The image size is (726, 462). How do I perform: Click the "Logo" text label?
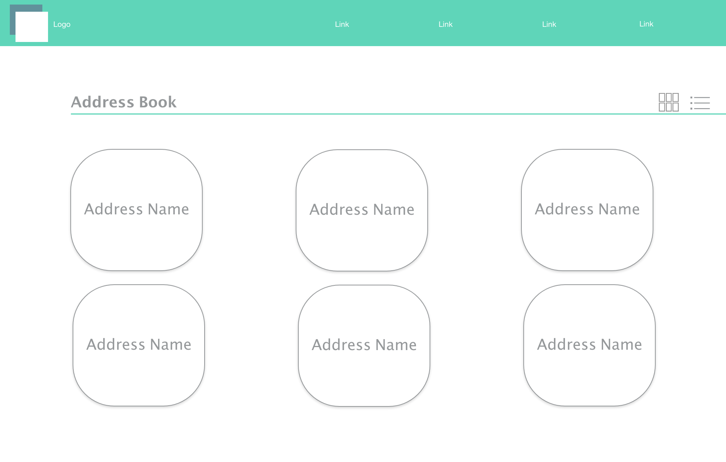pos(62,24)
